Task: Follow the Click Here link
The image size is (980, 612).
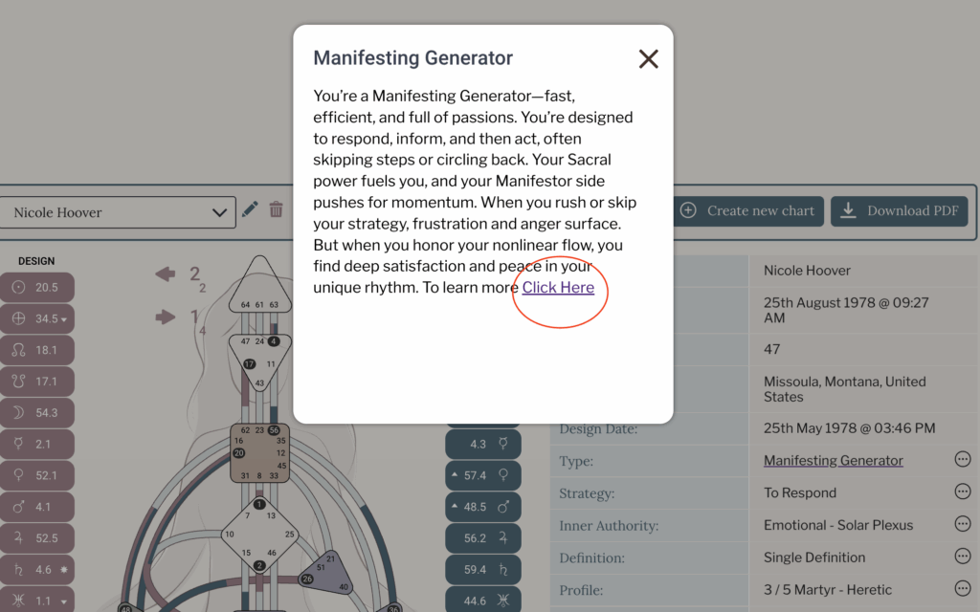Action: click(x=558, y=288)
